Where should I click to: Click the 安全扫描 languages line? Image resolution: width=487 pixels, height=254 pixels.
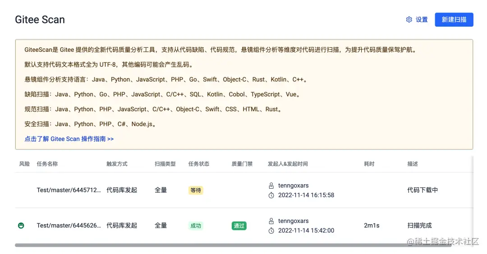[x=90, y=124]
